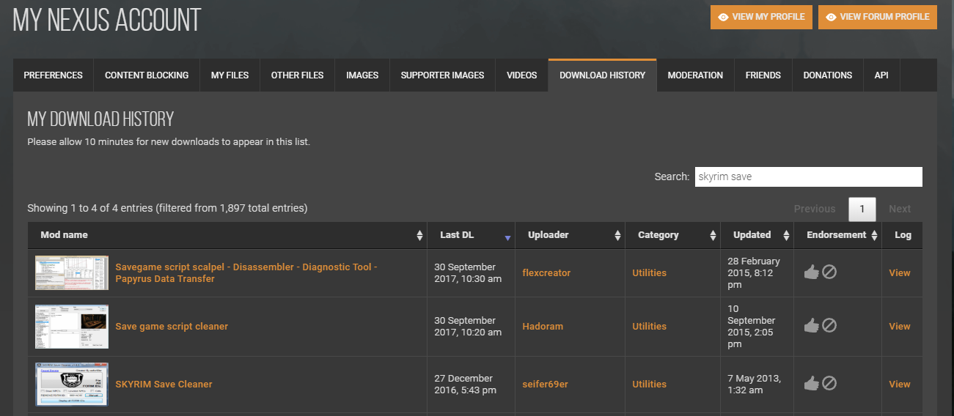Abstain from endorsing Savegame script scalpel
Screen dimensions: 954x416
point(829,272)
